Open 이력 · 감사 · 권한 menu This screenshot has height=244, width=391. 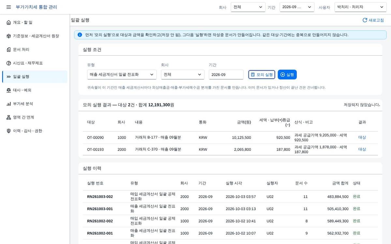[x=35, y=131]
